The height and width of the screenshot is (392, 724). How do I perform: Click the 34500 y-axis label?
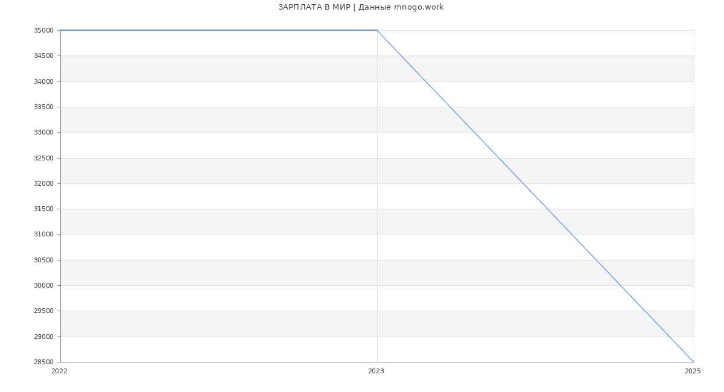44,56
